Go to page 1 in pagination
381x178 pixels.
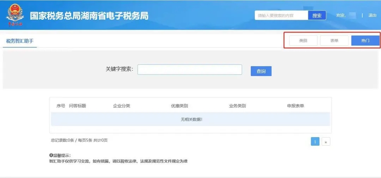[315, 142]
